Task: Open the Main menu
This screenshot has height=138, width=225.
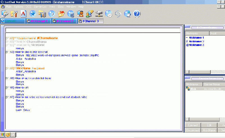Action: click(x=9, y=6)
